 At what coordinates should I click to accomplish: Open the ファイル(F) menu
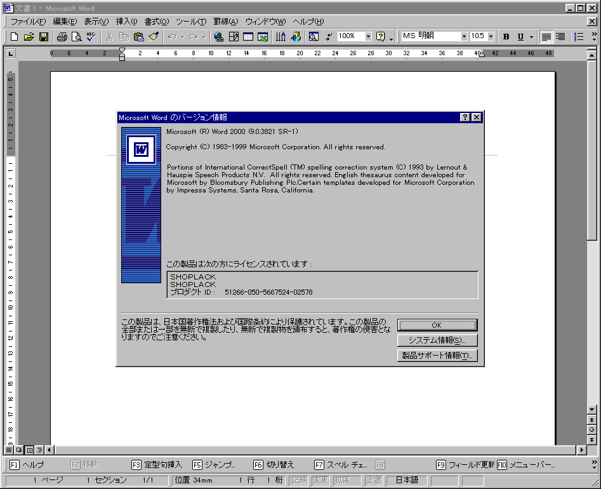28,22
